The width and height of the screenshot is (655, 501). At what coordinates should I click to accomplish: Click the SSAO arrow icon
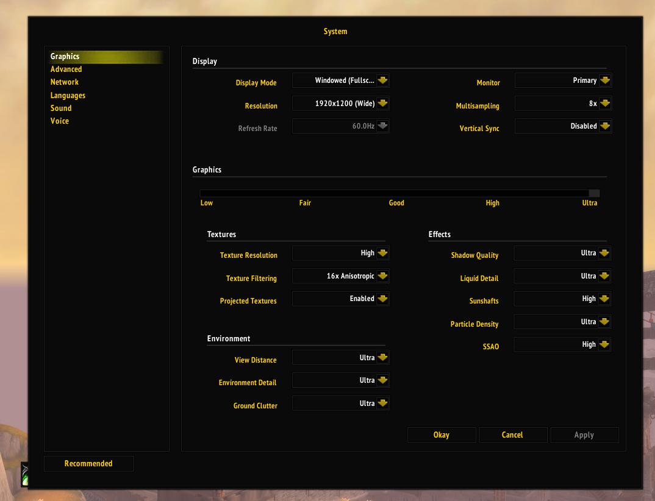[604, 344]
